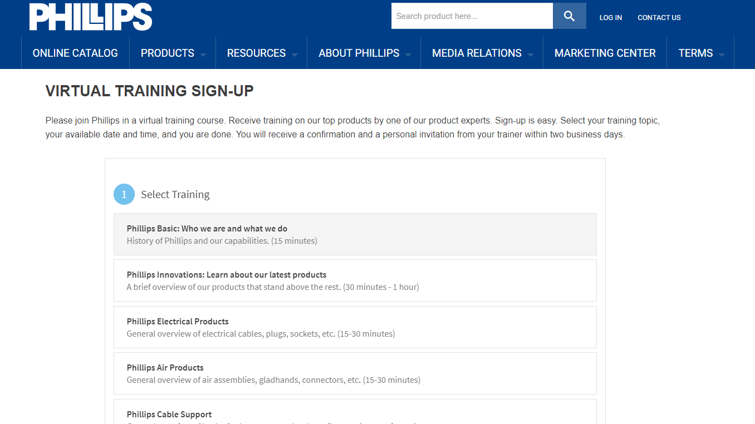This screenshot has width=755, height=424.
Task: Choose the Phillips Air Products training
Action: [355, 373]
